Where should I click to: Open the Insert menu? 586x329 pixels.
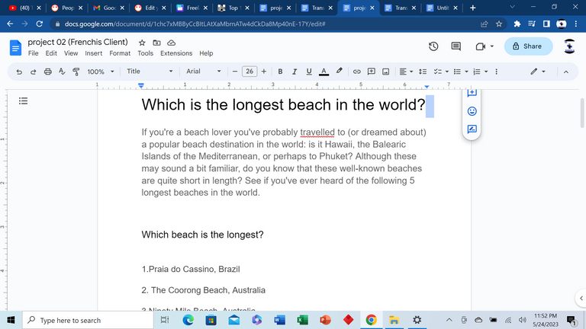pyautogui.click(x=94, y=53)
